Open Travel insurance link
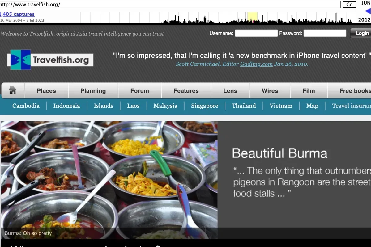The width and height of the screenshot is (371, 247). (x=352, y=106)
